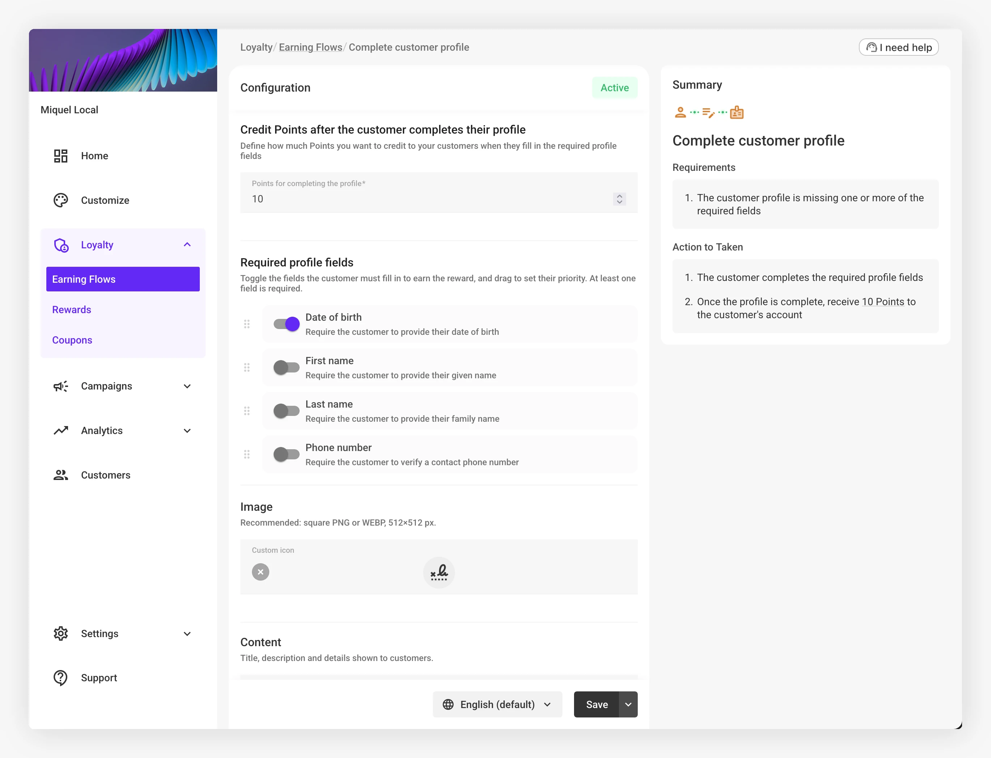Click the edit-list icon in Summary
Image resolution: width=991 pixels, height=758 pixels.
click(708, 112)
